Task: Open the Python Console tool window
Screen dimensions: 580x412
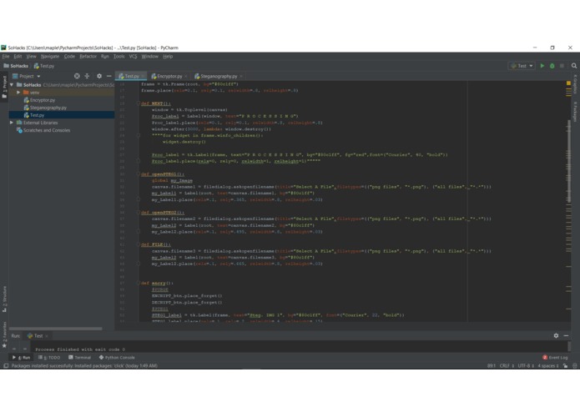Action: [x=117, y=357]
